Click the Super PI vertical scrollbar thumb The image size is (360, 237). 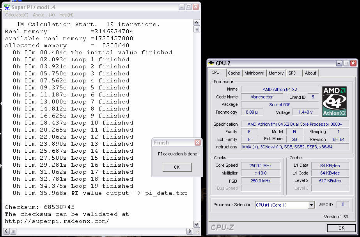pyautogui.click(x=197, y=29)
